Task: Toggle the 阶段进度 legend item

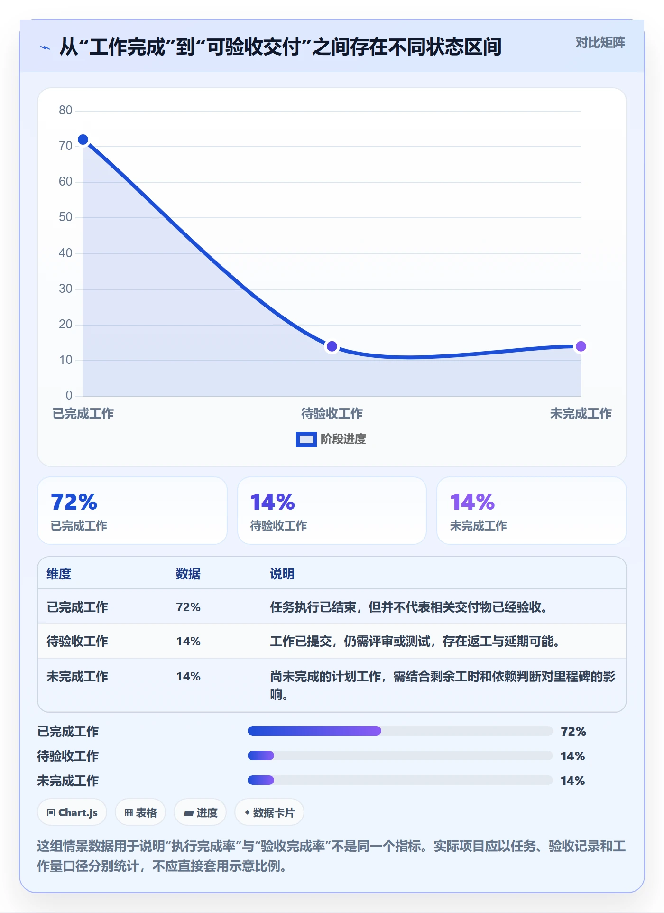Action: (x=331, y=439)
